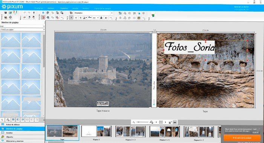264x143 pixels.
Task: Open the text alignment dropdown arrow
Action: (98, 18)
